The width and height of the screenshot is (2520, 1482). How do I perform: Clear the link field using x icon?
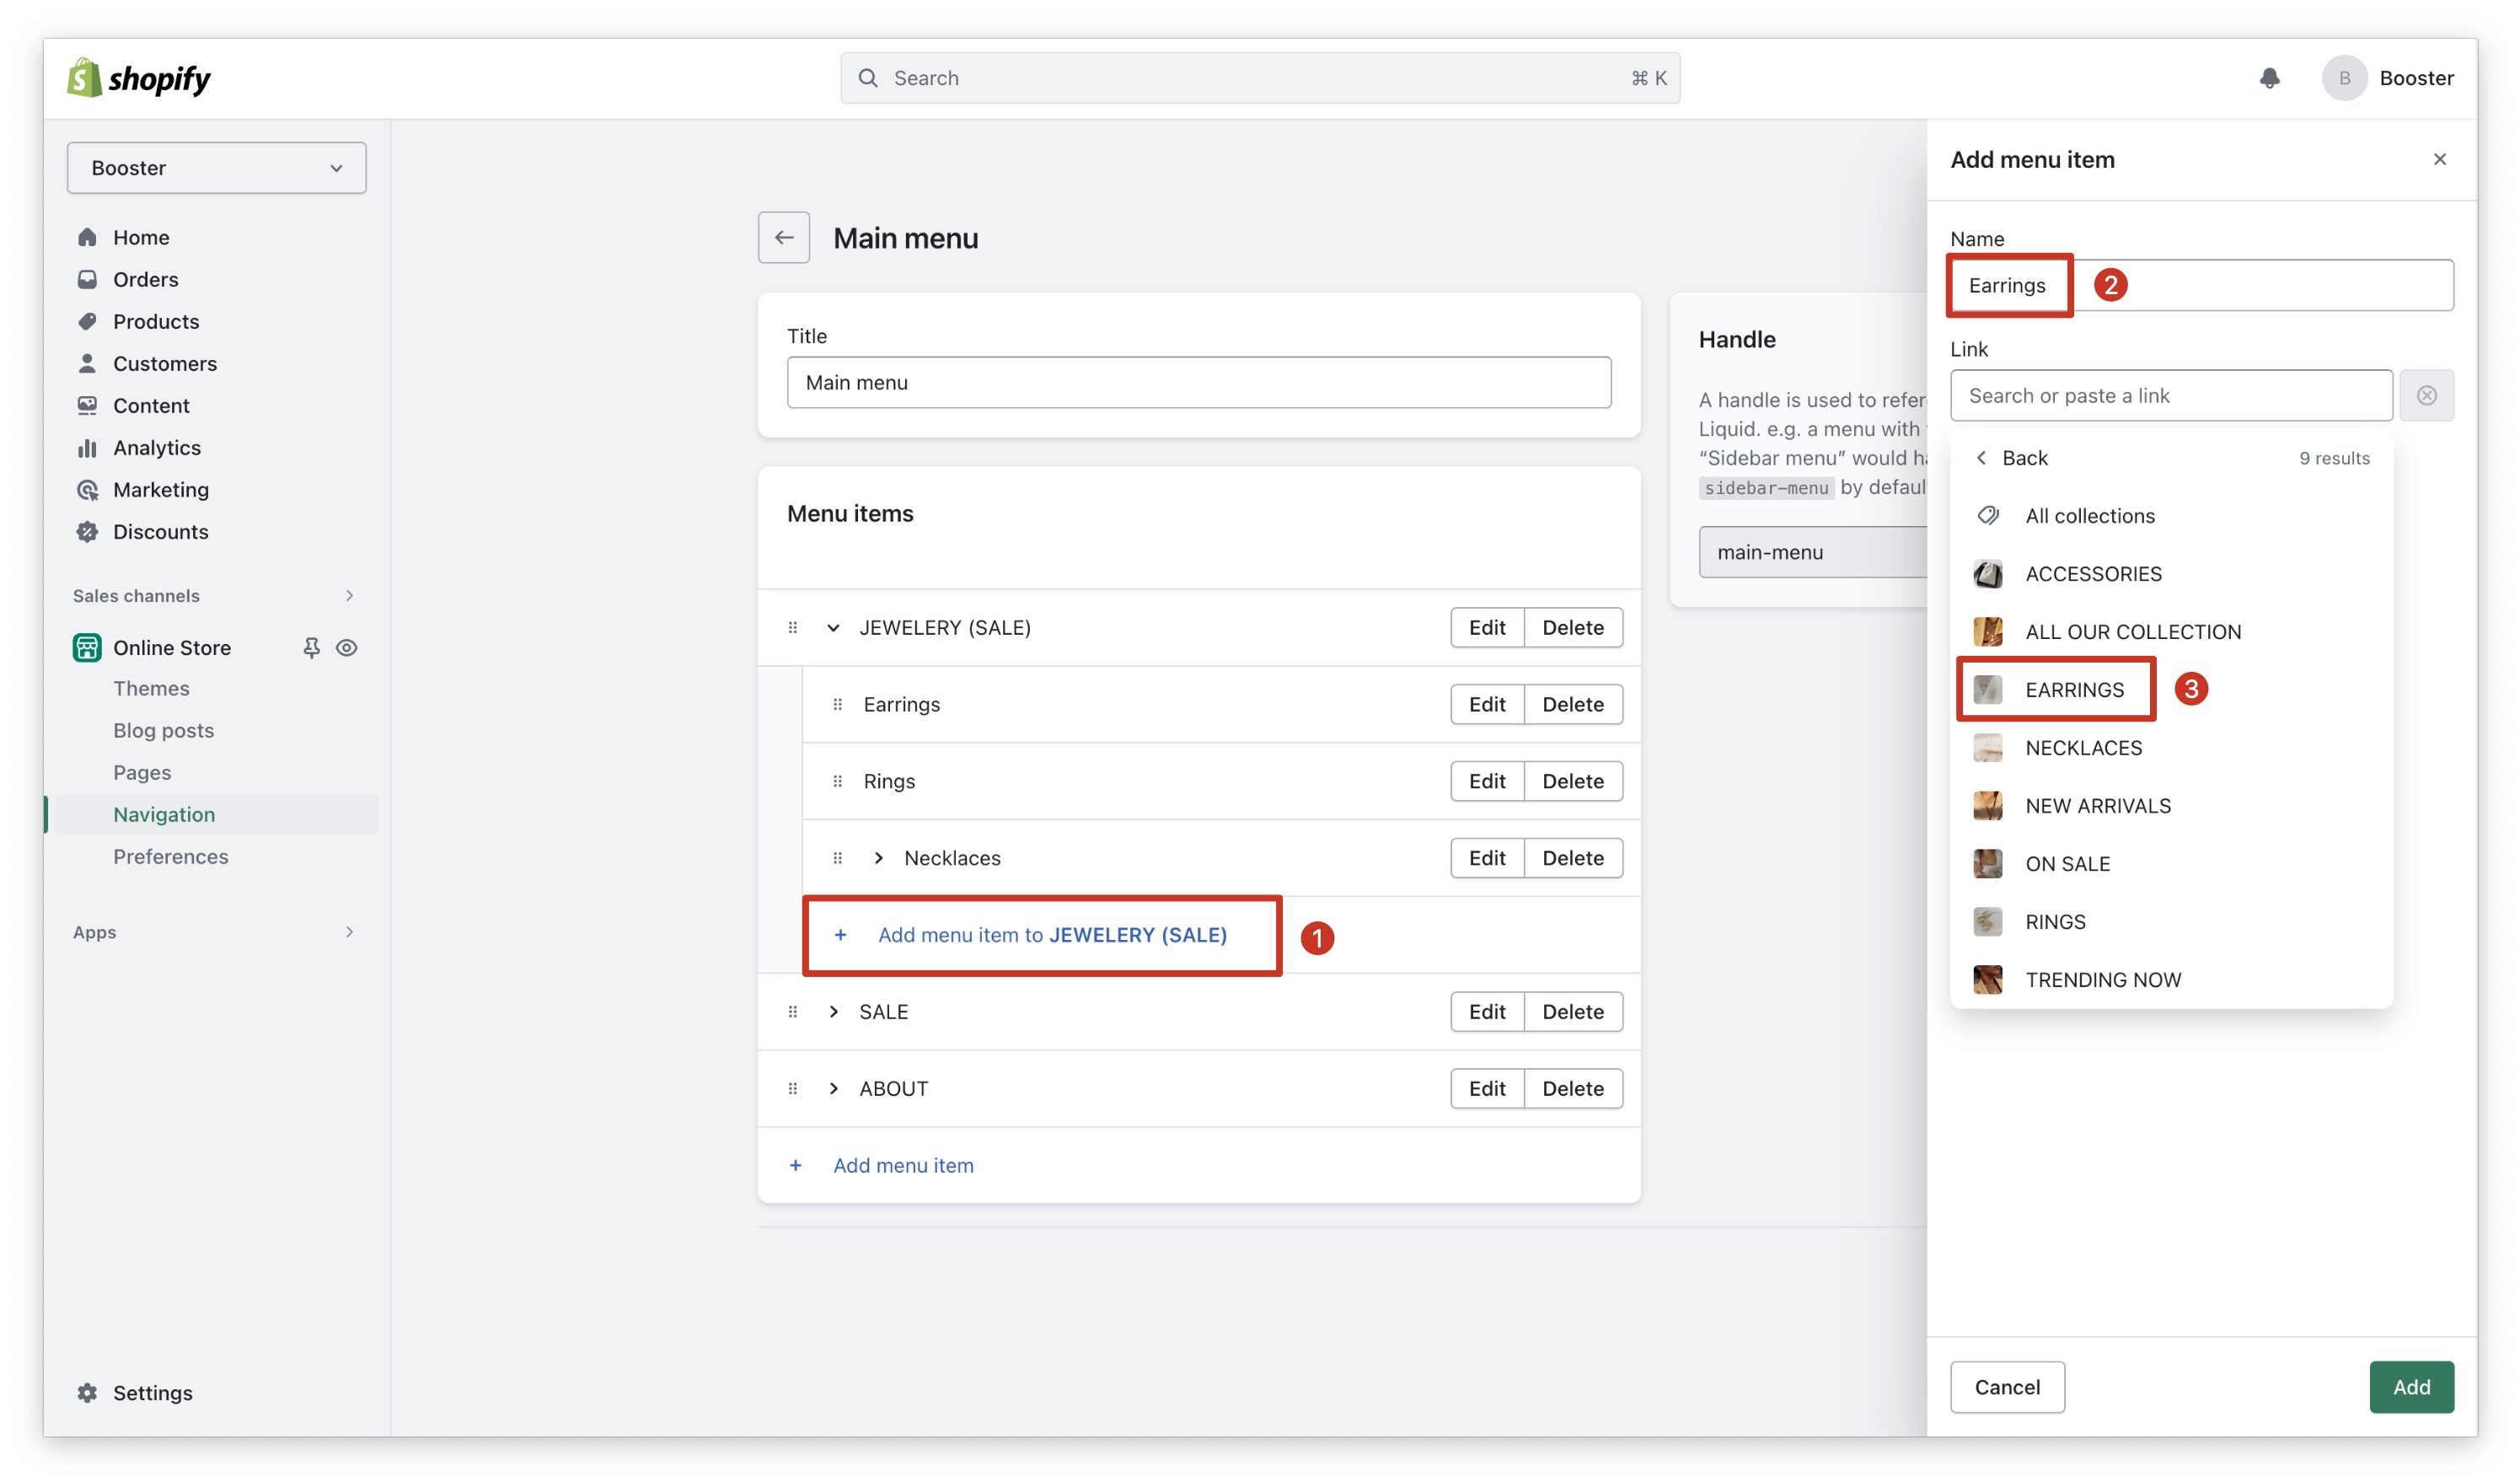(x=2426, y=396)
